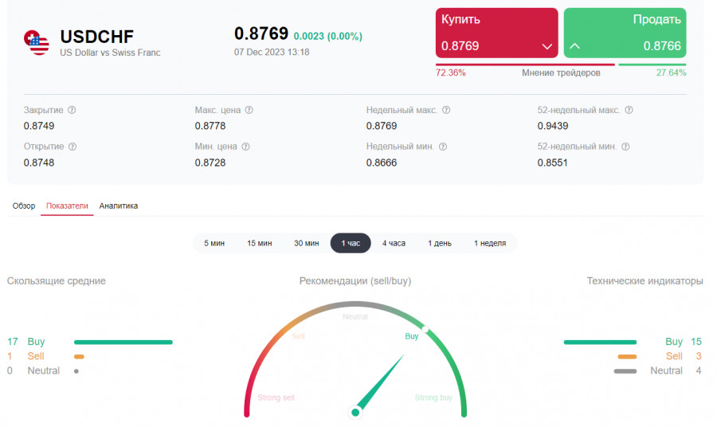Click the gauge needle pivot point
The image size is (717, 427).
point(355,413)
